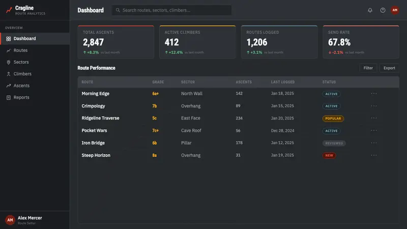Viewport: 407px width, 229px height.
Task: Click the East Face sector cell
Action: [x=191, y=118]
